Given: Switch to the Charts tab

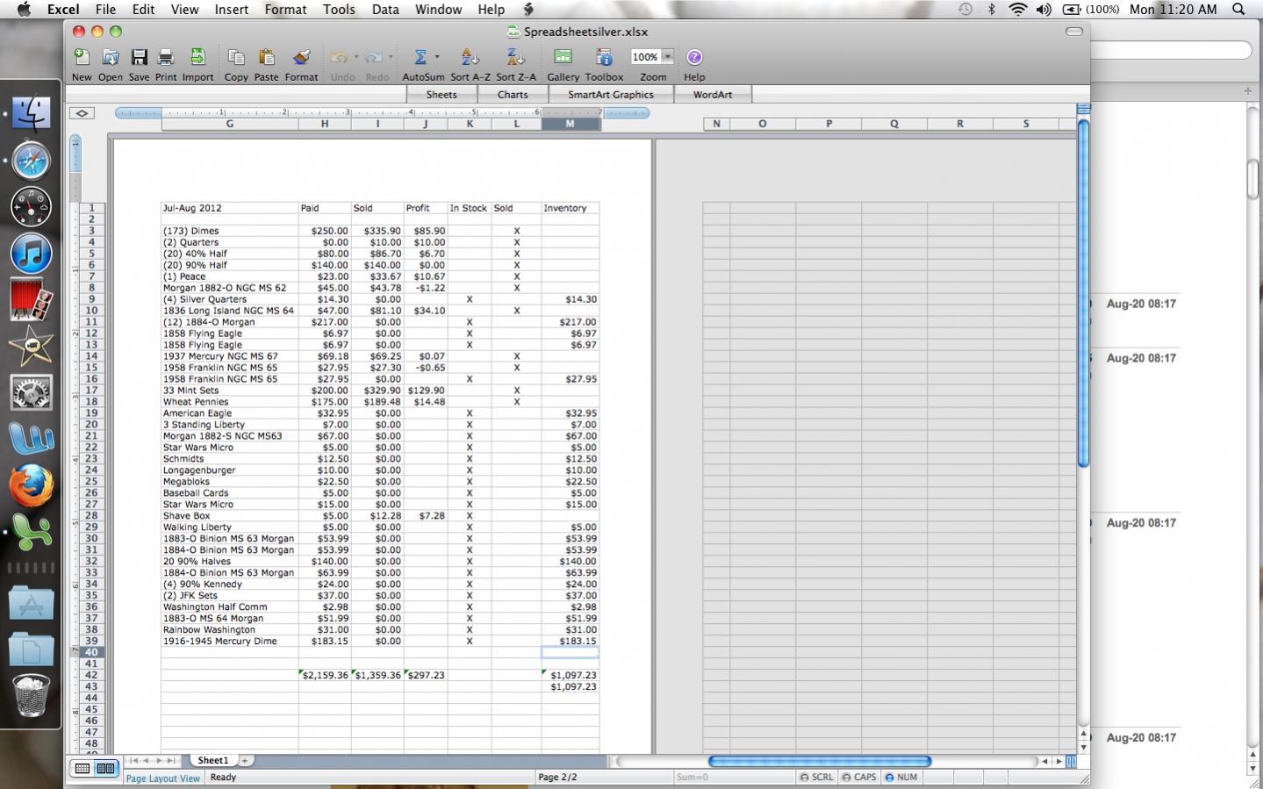Looking at the screenshot, I should (513, 95).
